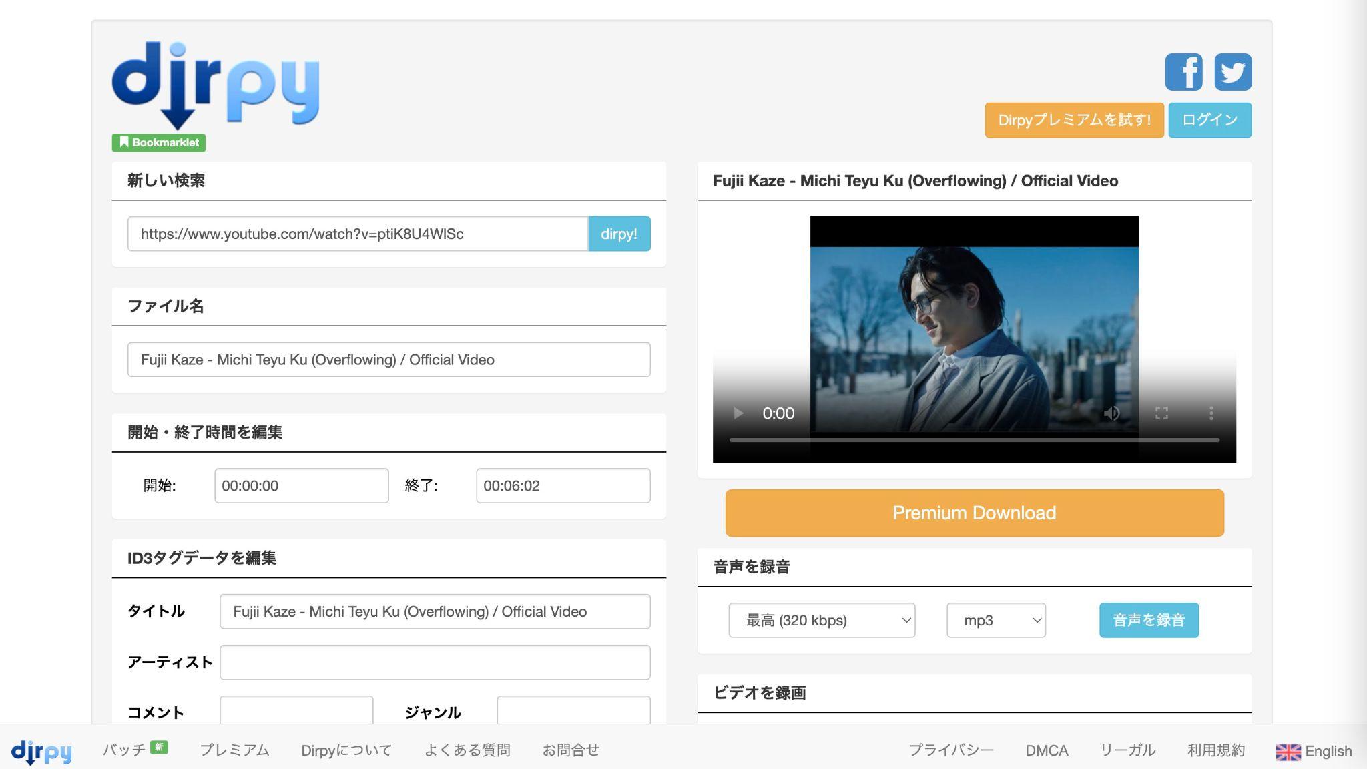The image size is (1367, 769).
Task: Click the ログイン button
Action: click(1210, 120)
